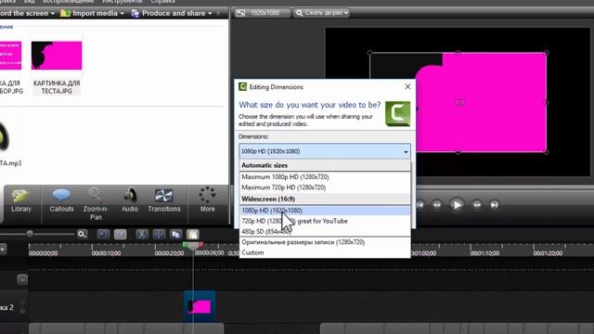Select the pink image clip on track 2
Viewport: 594px width, 334px height.
[200, 306]
